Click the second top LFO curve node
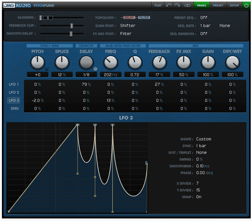 tap(95, 125)
